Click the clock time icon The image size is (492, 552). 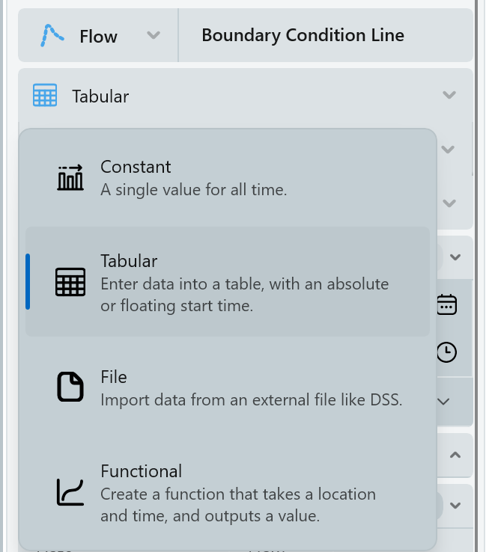[446, 352]
